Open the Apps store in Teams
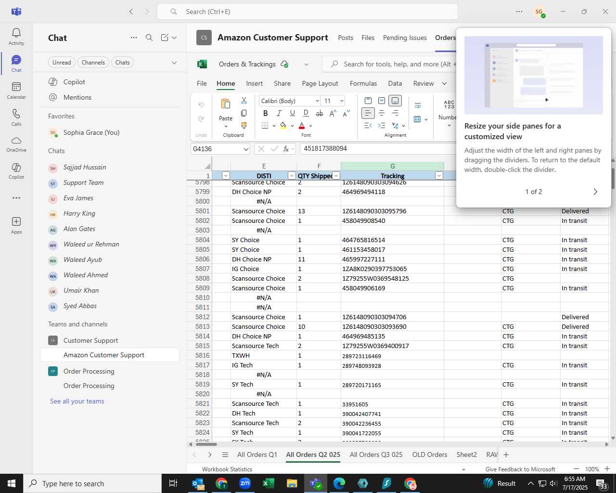 tap(16, 225)
